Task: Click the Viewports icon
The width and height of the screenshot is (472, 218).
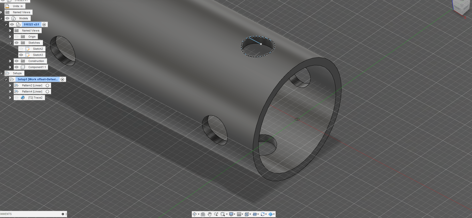Action: pyautogui.click(x=247, y=214)
